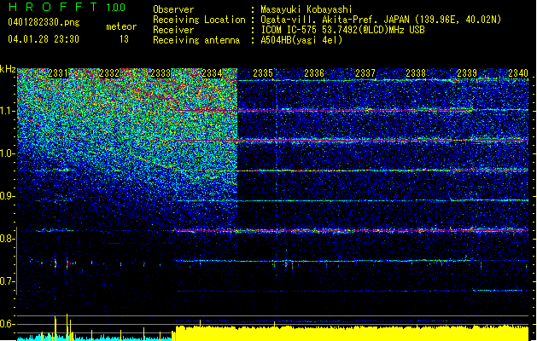Click the 0.7 frequency axis label
The width and height of the screenshot is (537, 341).
[x=8, y=281]
